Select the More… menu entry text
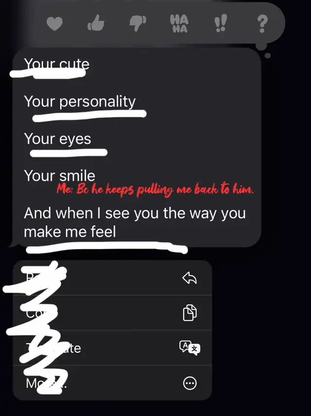 (x=47, y=383)
